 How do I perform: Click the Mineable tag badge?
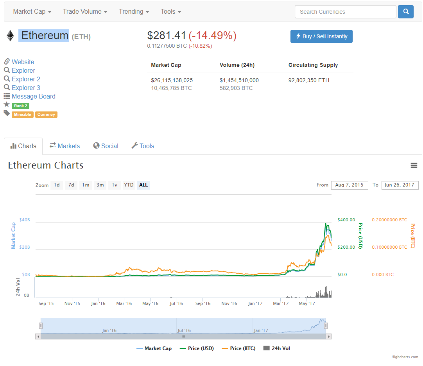coord(23,115)
